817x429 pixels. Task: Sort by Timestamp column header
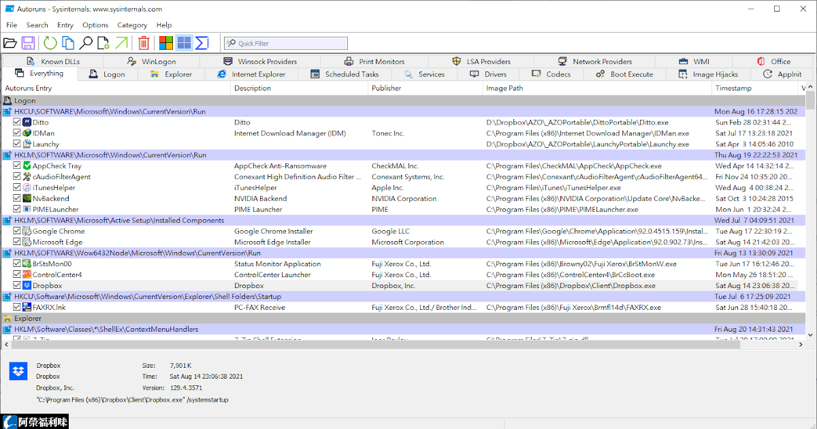pyautogui.click(x=754, y=88)
